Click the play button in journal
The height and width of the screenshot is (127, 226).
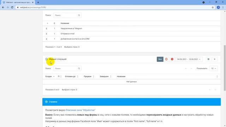pos(215,59)
